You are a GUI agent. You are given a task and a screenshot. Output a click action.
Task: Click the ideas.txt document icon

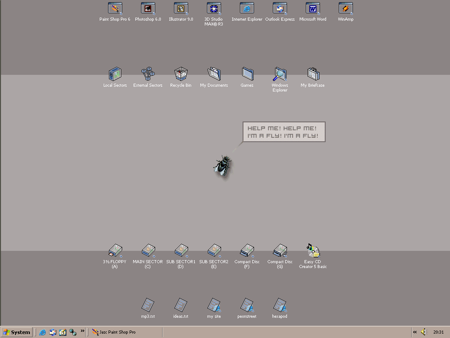click(x=181, y=305)
